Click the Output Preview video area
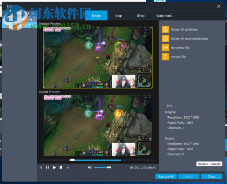 pyautogui.click(x=98, y=126)
